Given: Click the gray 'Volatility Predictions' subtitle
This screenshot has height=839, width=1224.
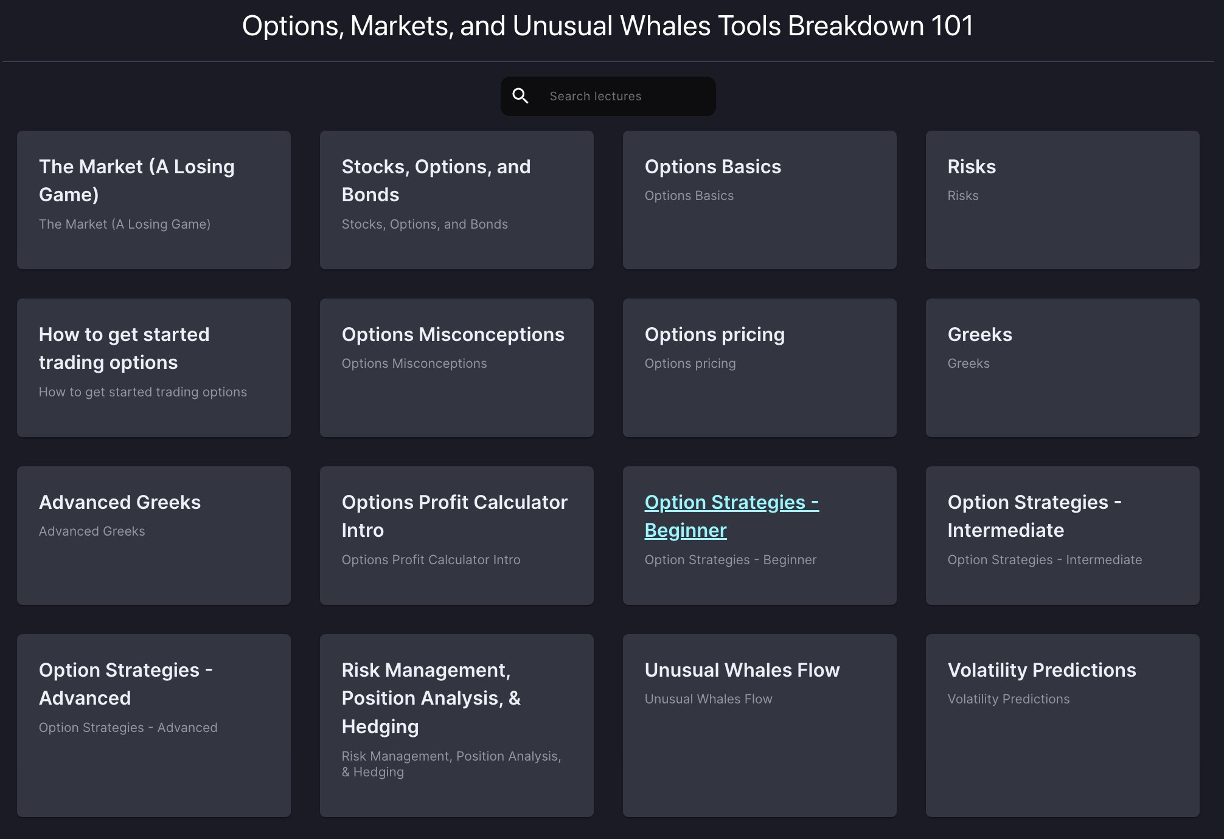Looking at the screenshot, I should click(1009, 699).
